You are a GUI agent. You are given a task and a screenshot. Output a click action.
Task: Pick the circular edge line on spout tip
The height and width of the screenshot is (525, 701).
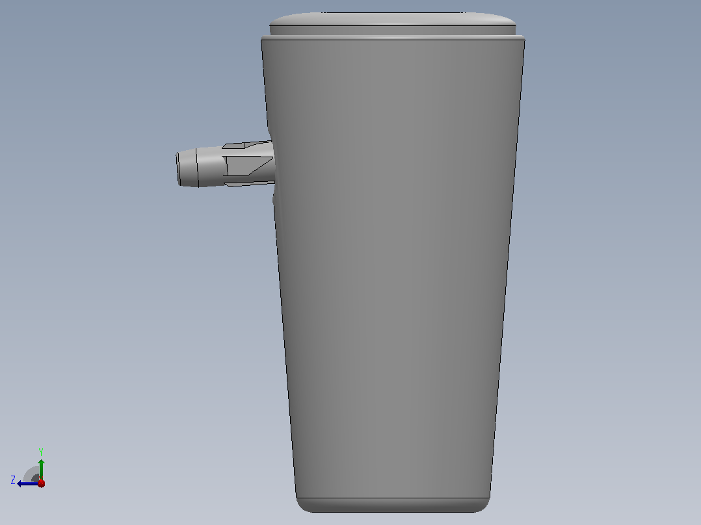pos(197,167)
